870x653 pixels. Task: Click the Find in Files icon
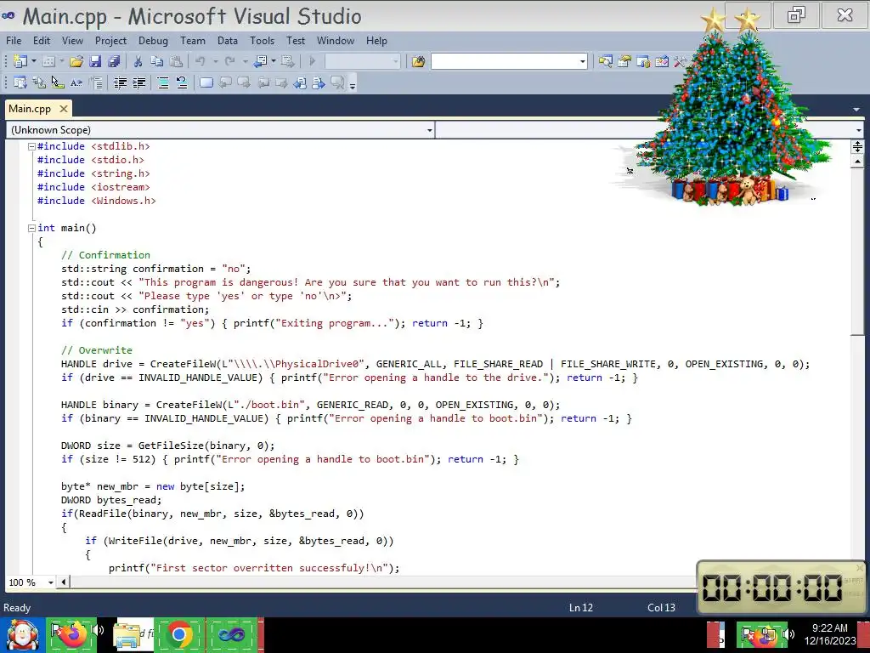418,61
